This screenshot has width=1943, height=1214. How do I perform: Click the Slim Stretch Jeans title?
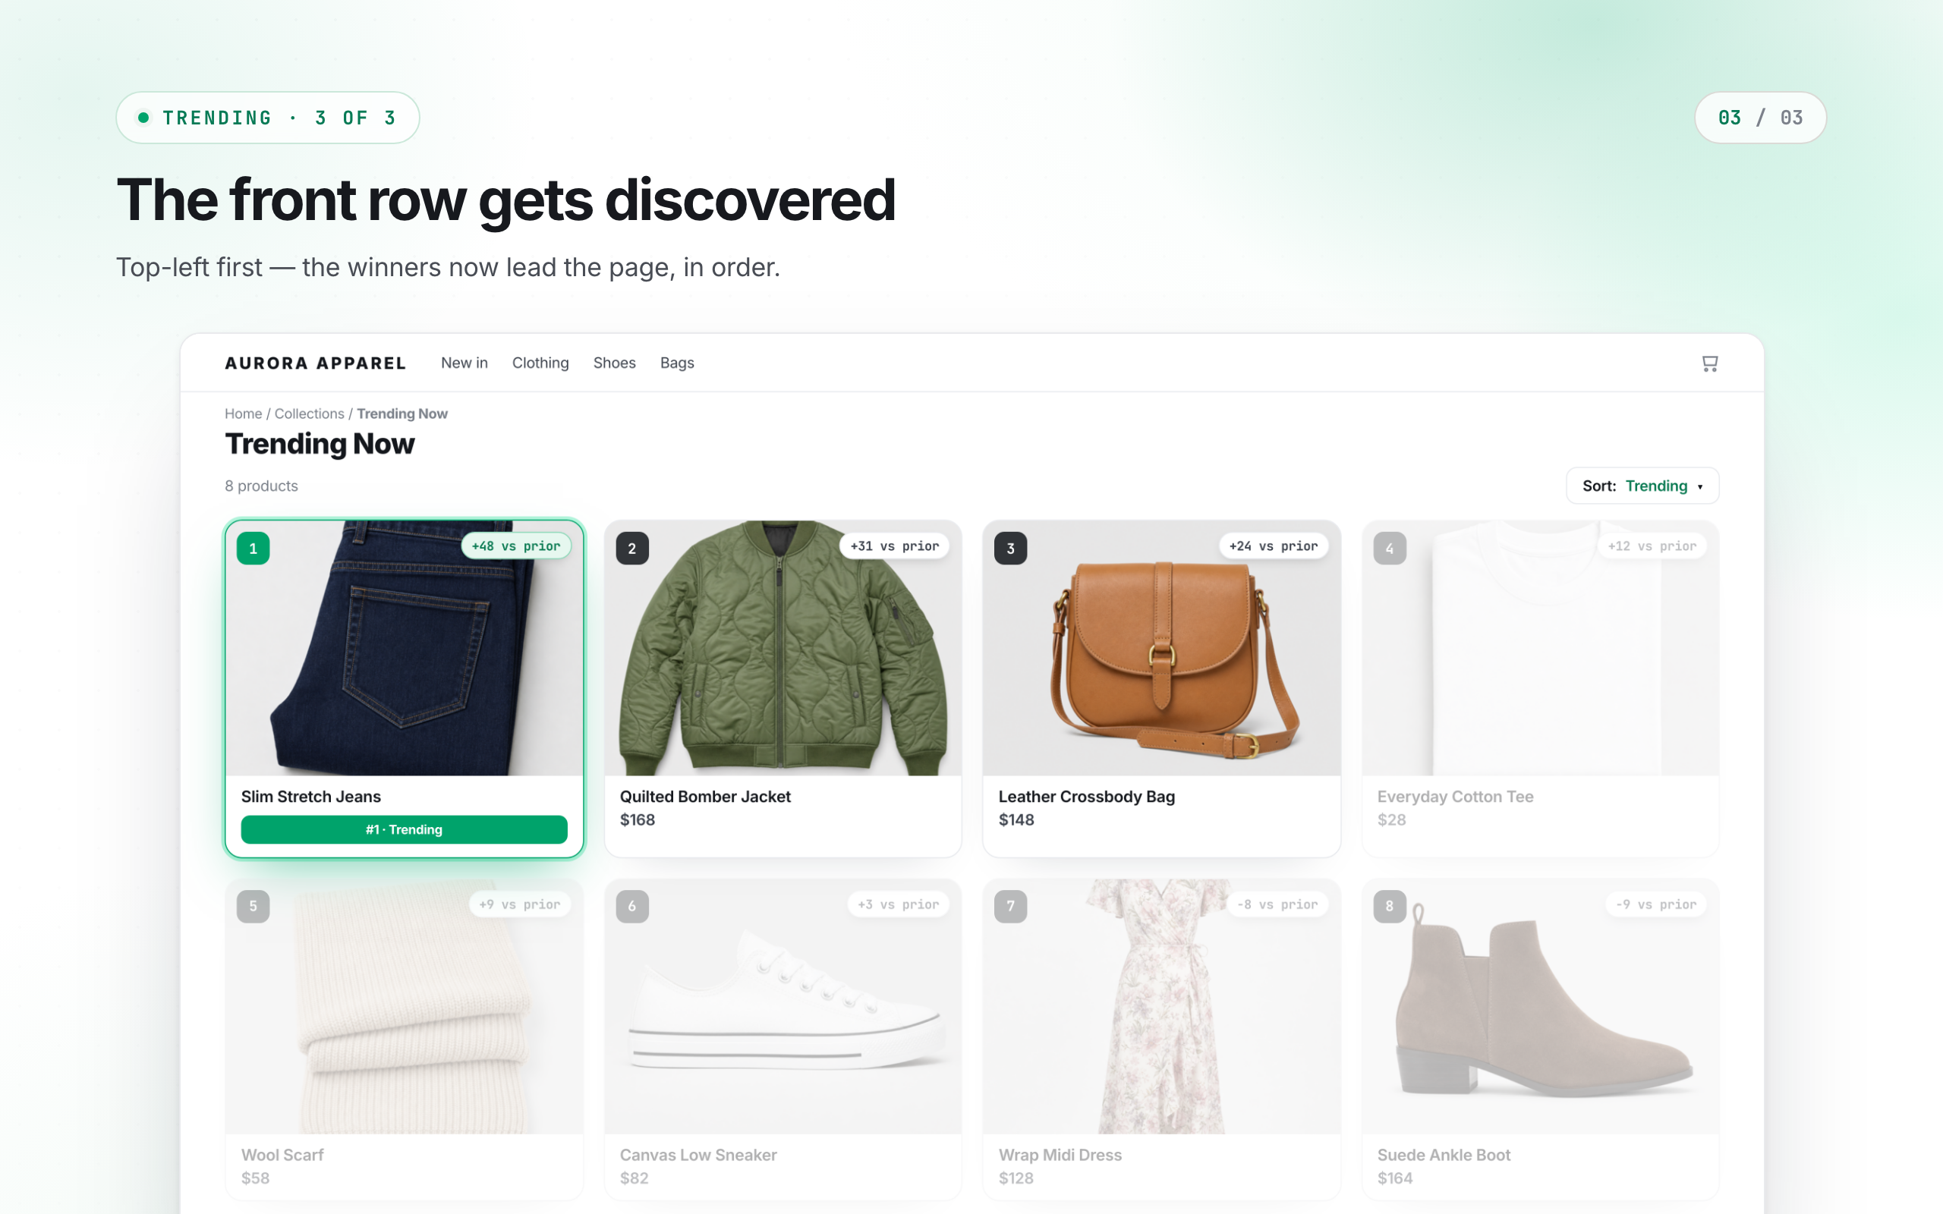pos(310,797)
